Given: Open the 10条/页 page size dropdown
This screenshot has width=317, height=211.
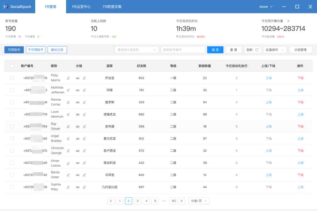Looking at the screenshot, I should pyautogui.click(x=199, y=201).
